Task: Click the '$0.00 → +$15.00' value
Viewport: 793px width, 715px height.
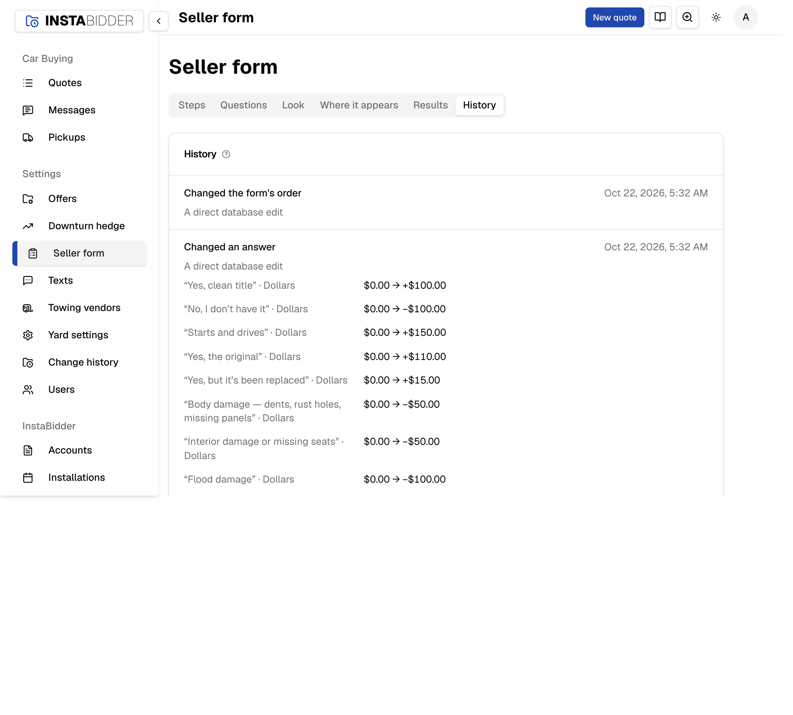Action: point(402,380)
